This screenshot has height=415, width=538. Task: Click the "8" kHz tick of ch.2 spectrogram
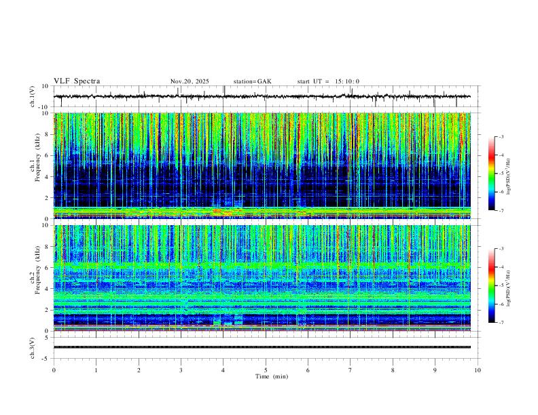click(48, 247)
